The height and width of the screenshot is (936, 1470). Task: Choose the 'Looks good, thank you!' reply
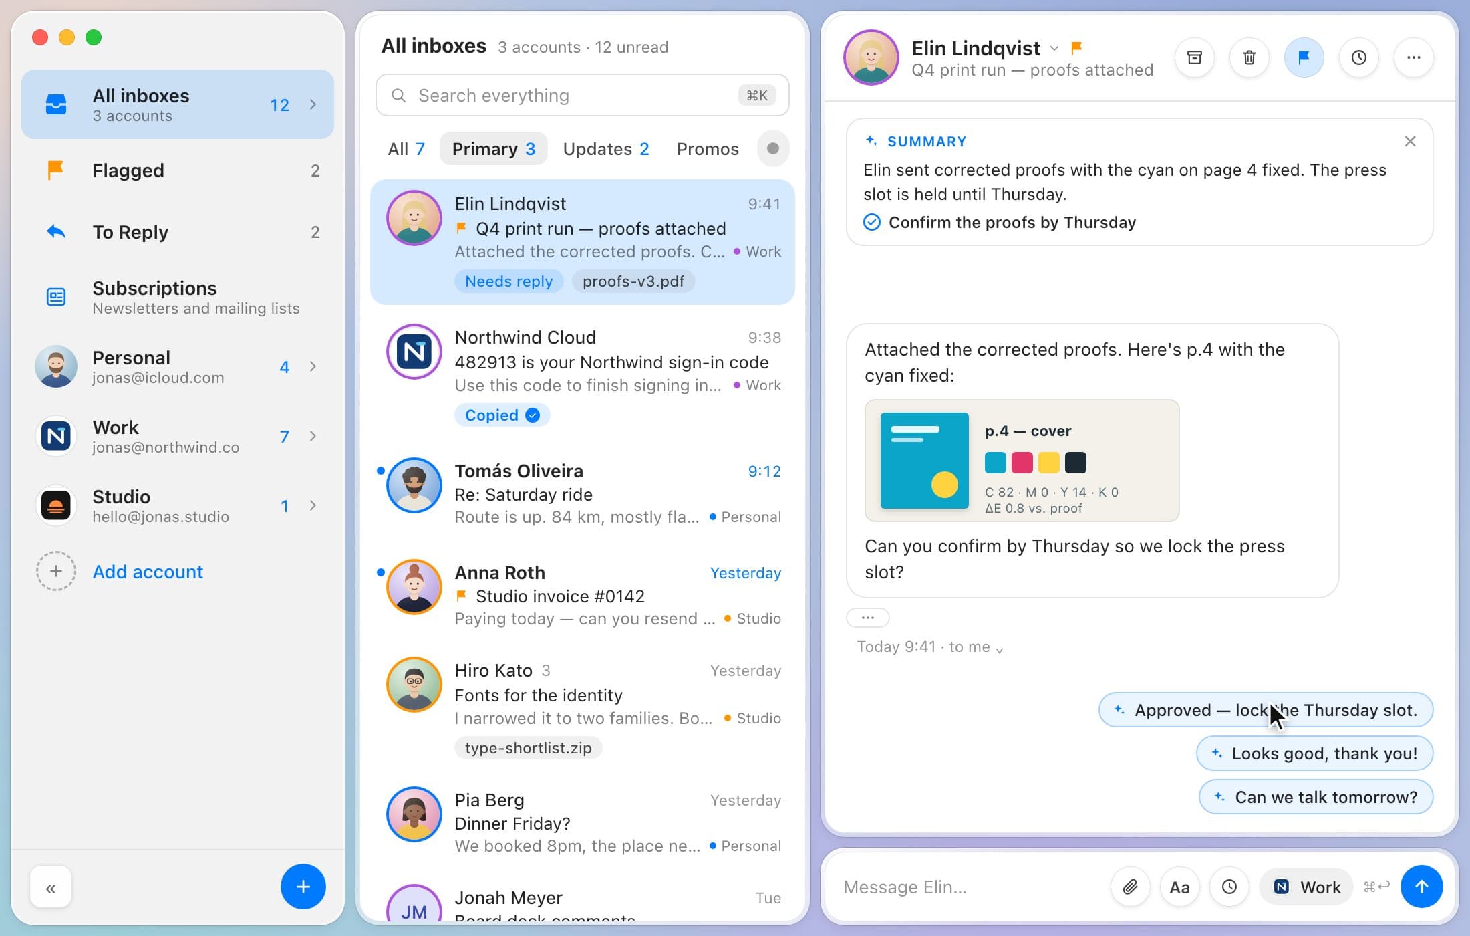[x=1314, y=753]
